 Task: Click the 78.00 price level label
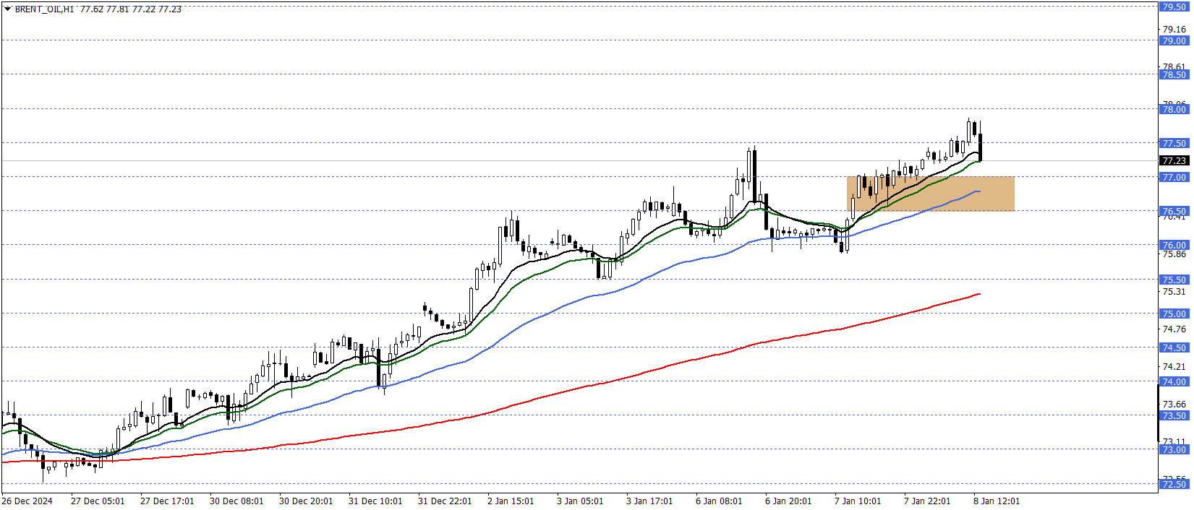pos(1174,109)
